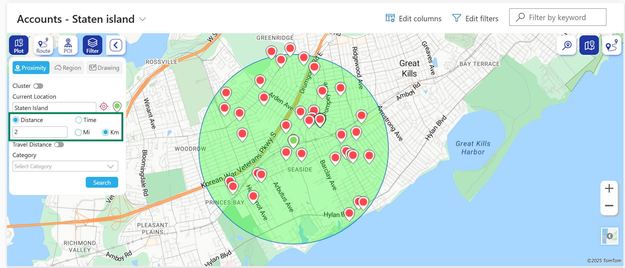Click the map search magnifier icon
Screen dimensions: 625x268
(x=567, y=45)
